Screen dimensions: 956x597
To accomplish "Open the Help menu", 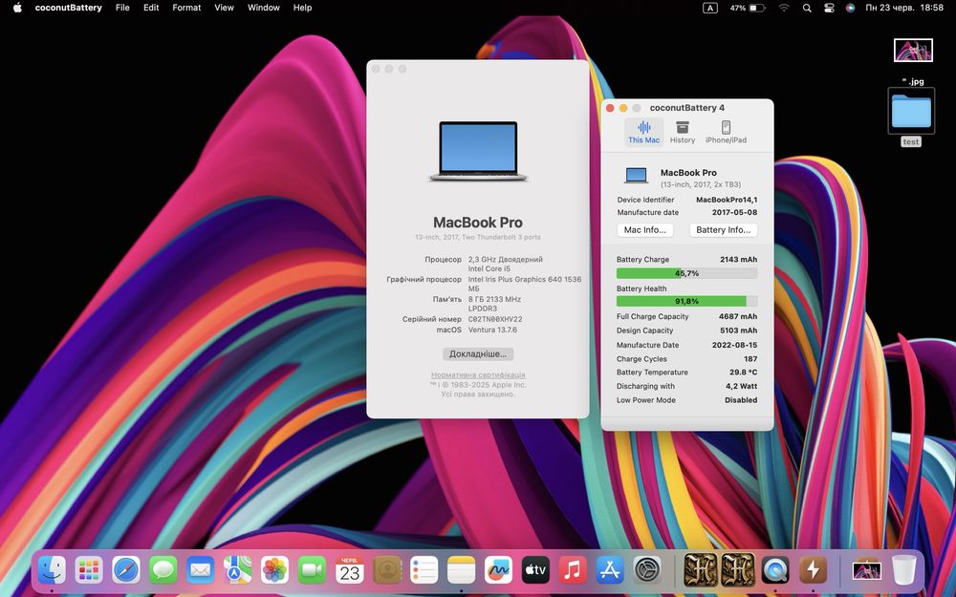I will pyautogui.click(x=302, y=8).
